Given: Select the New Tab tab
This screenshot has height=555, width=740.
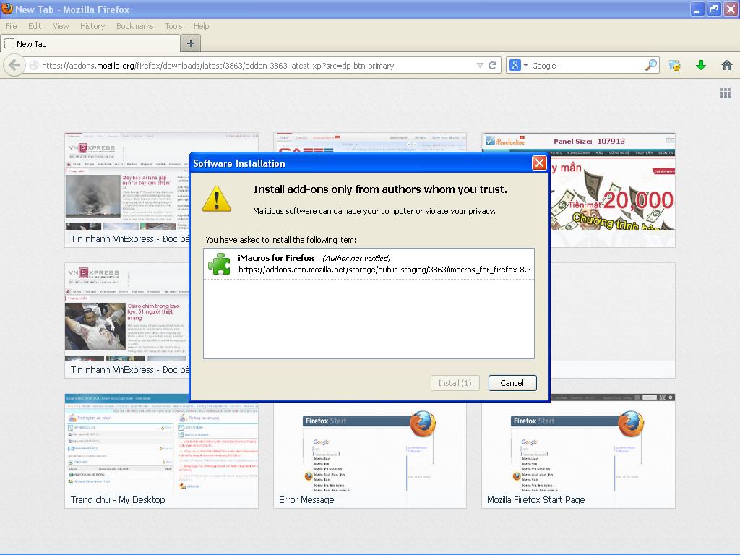Looking at the screenshot, I should coord(90,44).
